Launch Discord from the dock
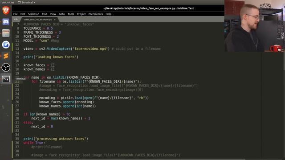 pos(6,22)
